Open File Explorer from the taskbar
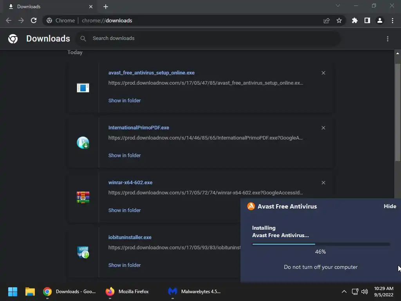401x301 pixels. pyautogui.click(x=30, y=292)
